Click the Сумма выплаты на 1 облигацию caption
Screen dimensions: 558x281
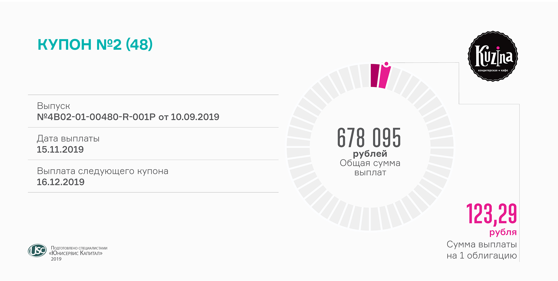point(482,250)
